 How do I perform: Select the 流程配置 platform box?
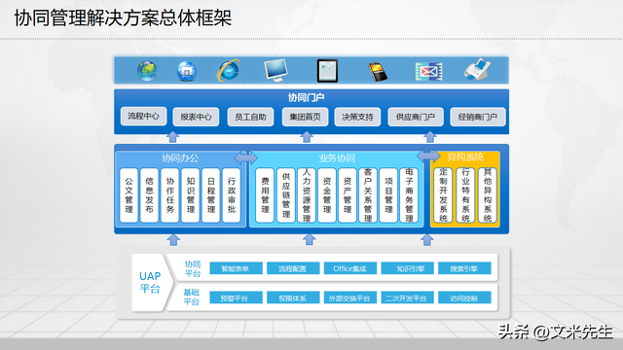coord(293,268)
